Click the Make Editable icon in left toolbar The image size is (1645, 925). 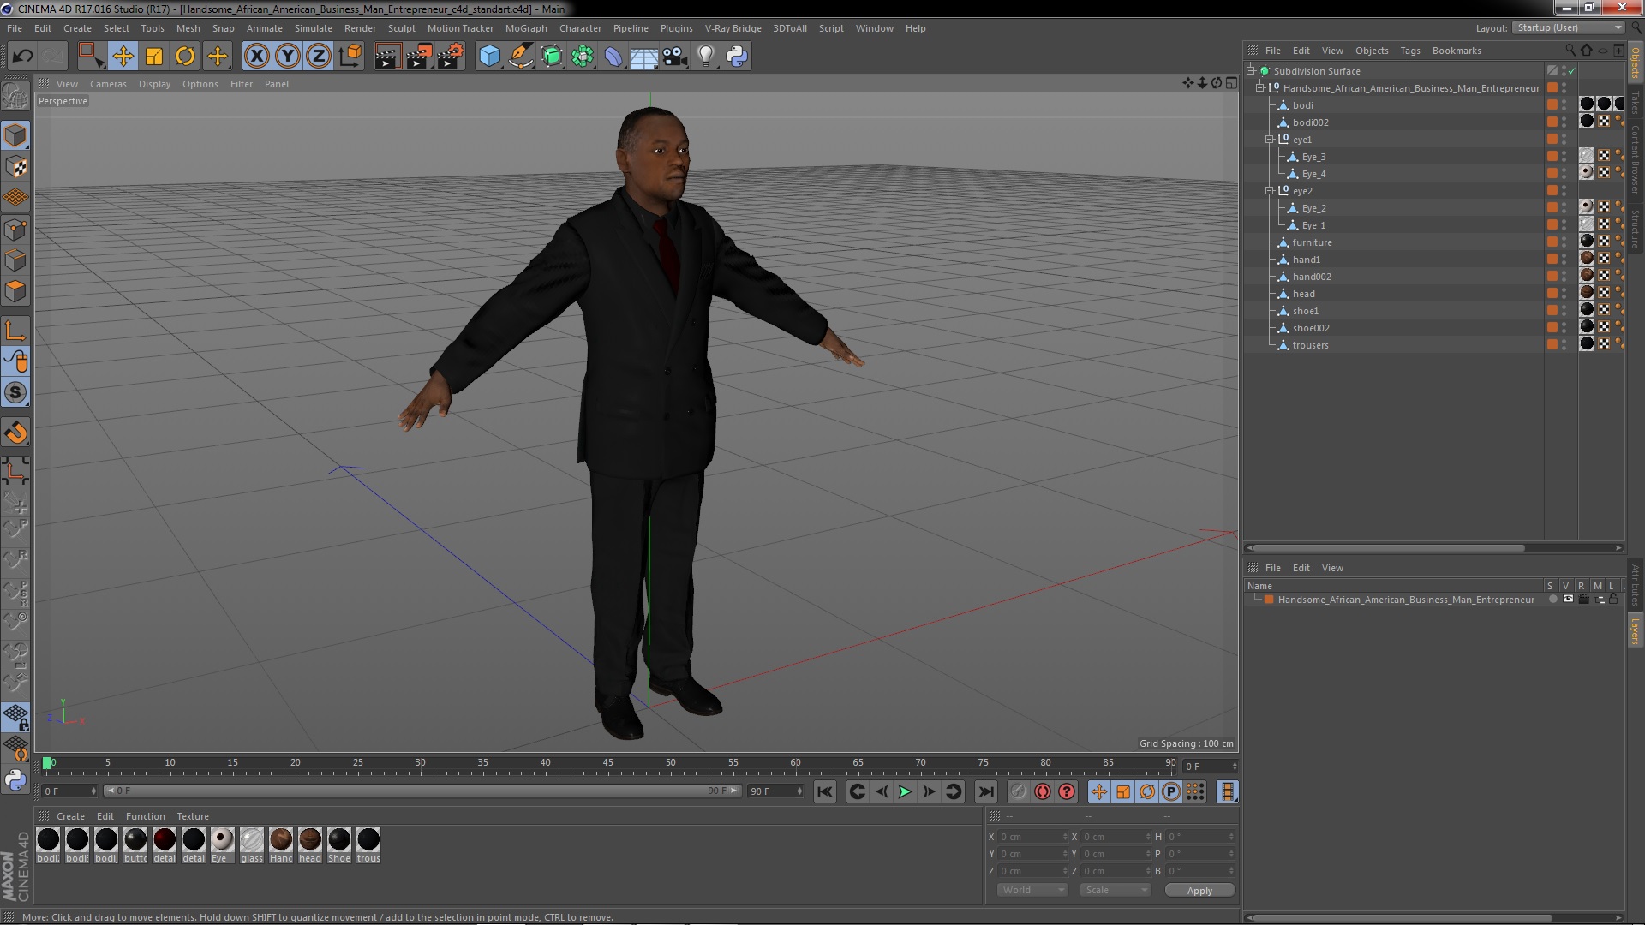coord(15,97)
